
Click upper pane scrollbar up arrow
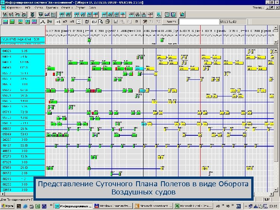[x=276, y=28]
